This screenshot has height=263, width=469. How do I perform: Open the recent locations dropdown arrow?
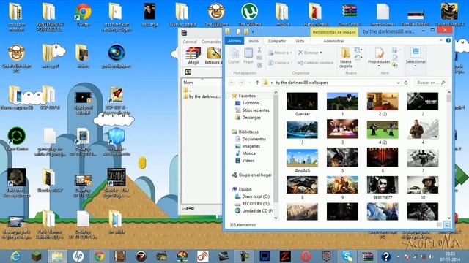249,83
